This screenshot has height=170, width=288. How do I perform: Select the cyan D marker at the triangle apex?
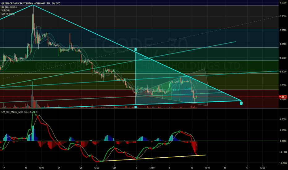pyautogui.click(x=241, y=103)
